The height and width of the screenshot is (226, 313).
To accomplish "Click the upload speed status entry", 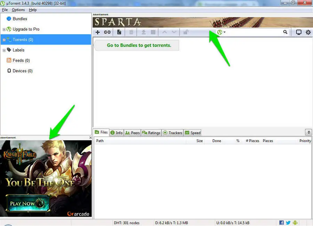I will (233, 223).
